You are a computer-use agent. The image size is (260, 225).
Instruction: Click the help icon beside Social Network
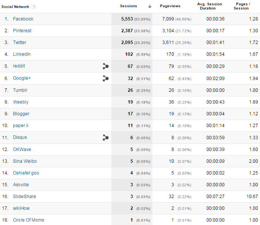pyautogui.click(x=34, y=7)
